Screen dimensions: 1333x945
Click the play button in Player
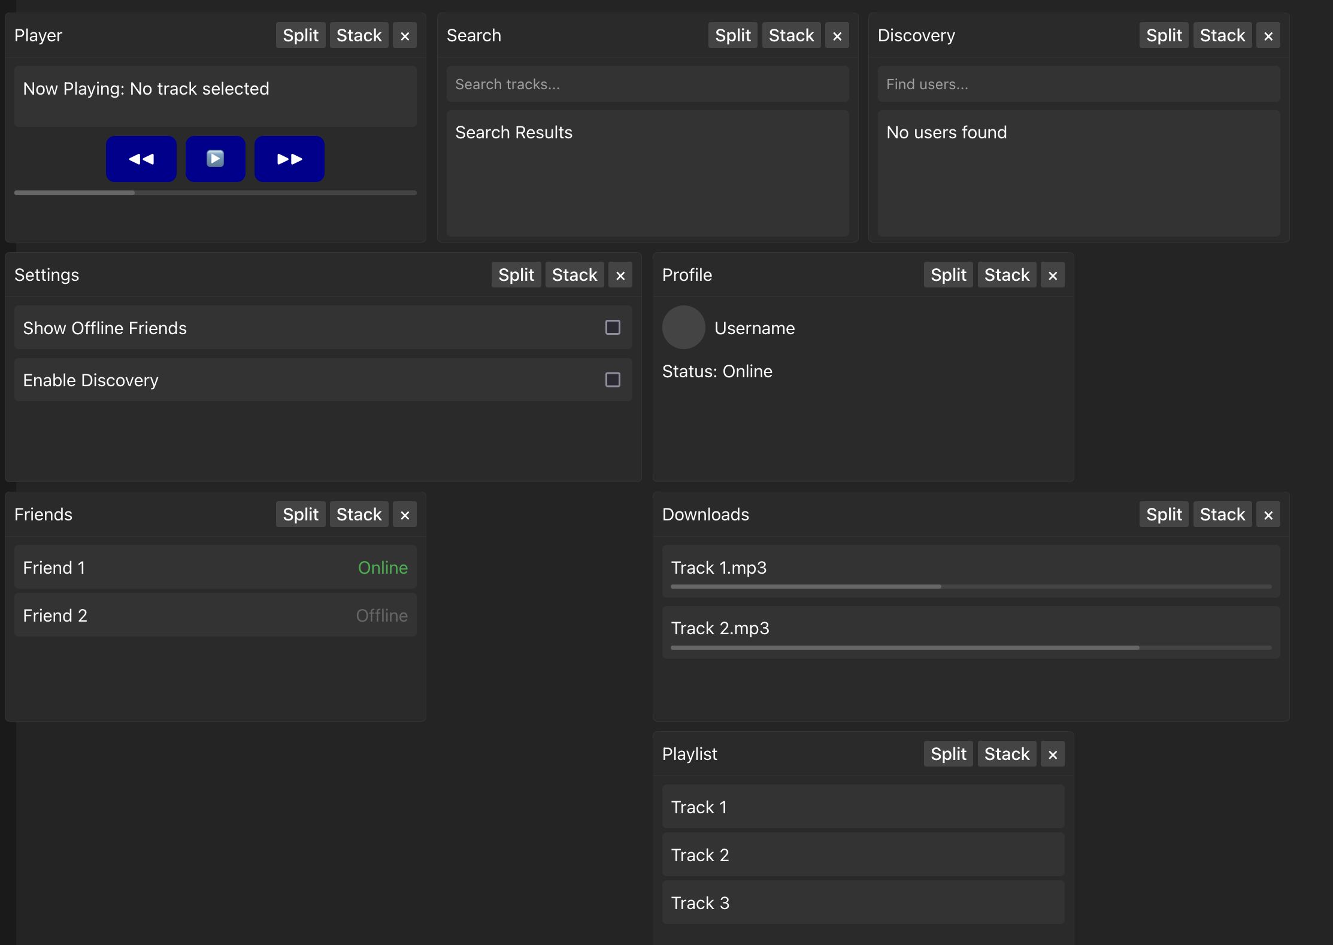pos(216,159)
